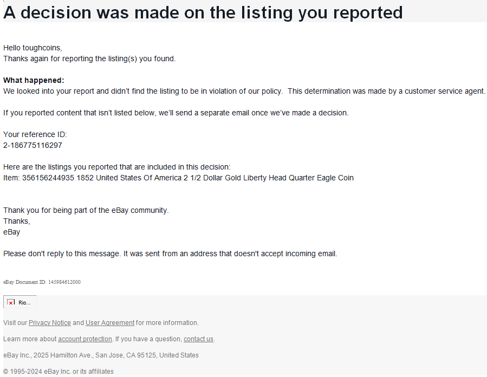Follow the account protection link
The image size is (487, 377).
click(85, 339)
